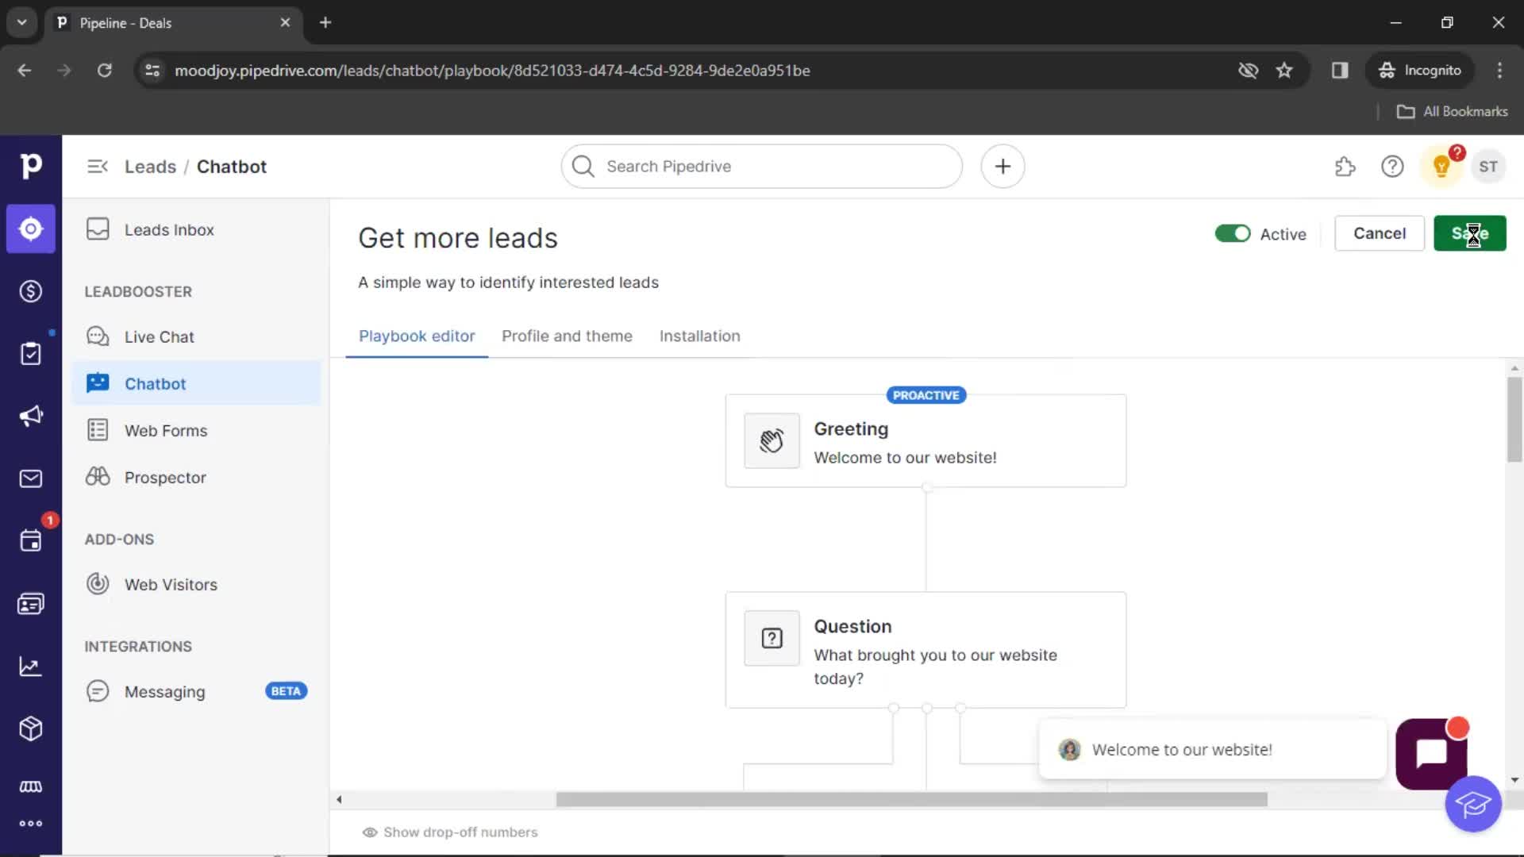Image resolution: width=1524 pixels, height=857 pixels.
Task: Open Leads Inbox in sidebar
Action: coord(196,229)
